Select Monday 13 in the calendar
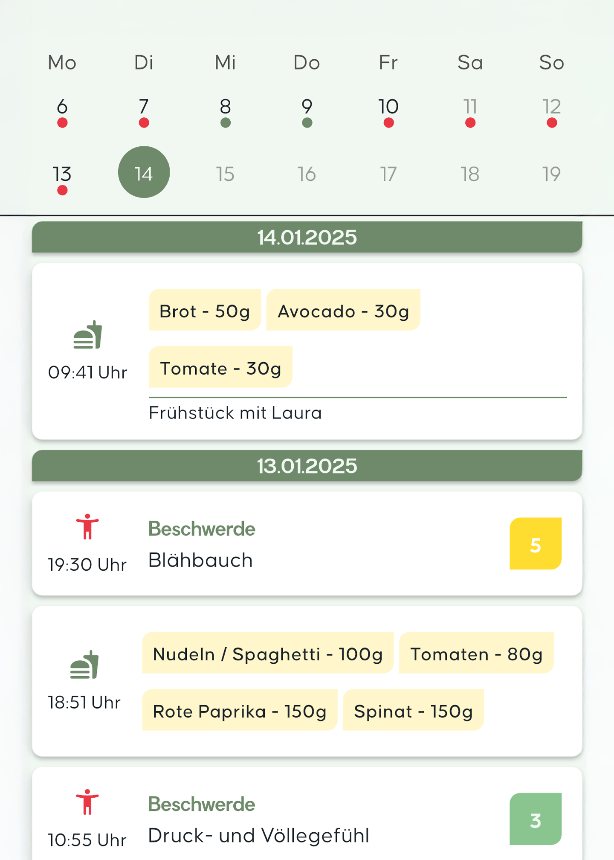This screenshot has width=614, height=860. 62,174
